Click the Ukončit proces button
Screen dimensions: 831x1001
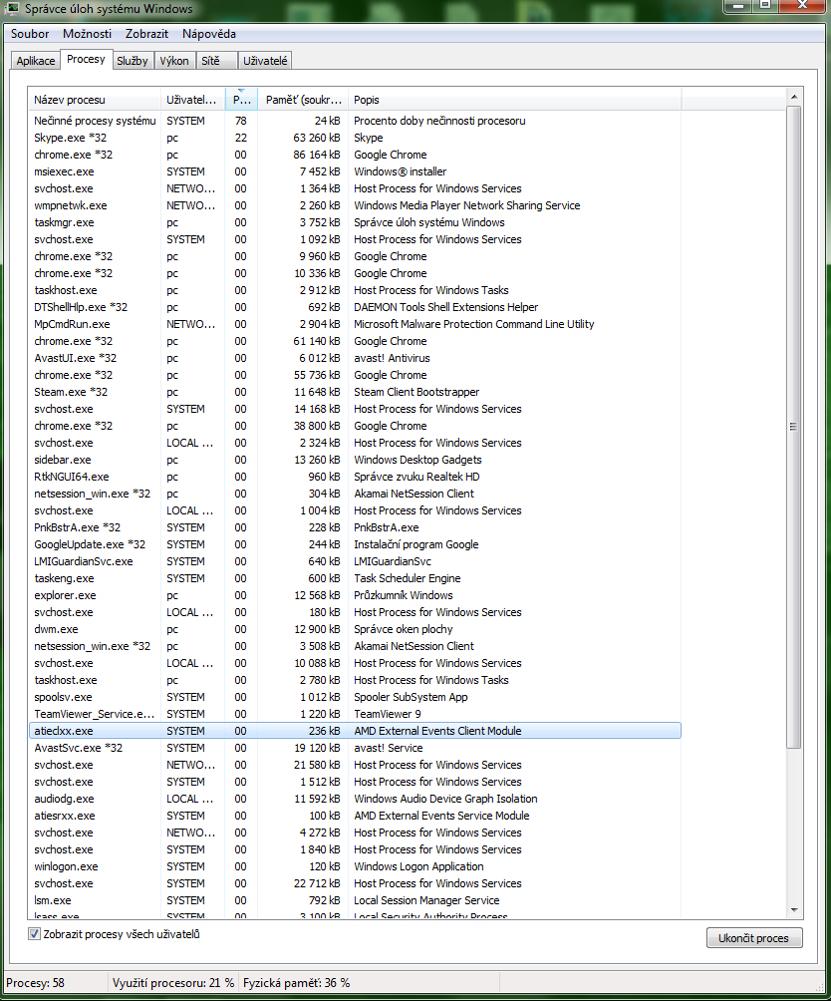(753, 938)
